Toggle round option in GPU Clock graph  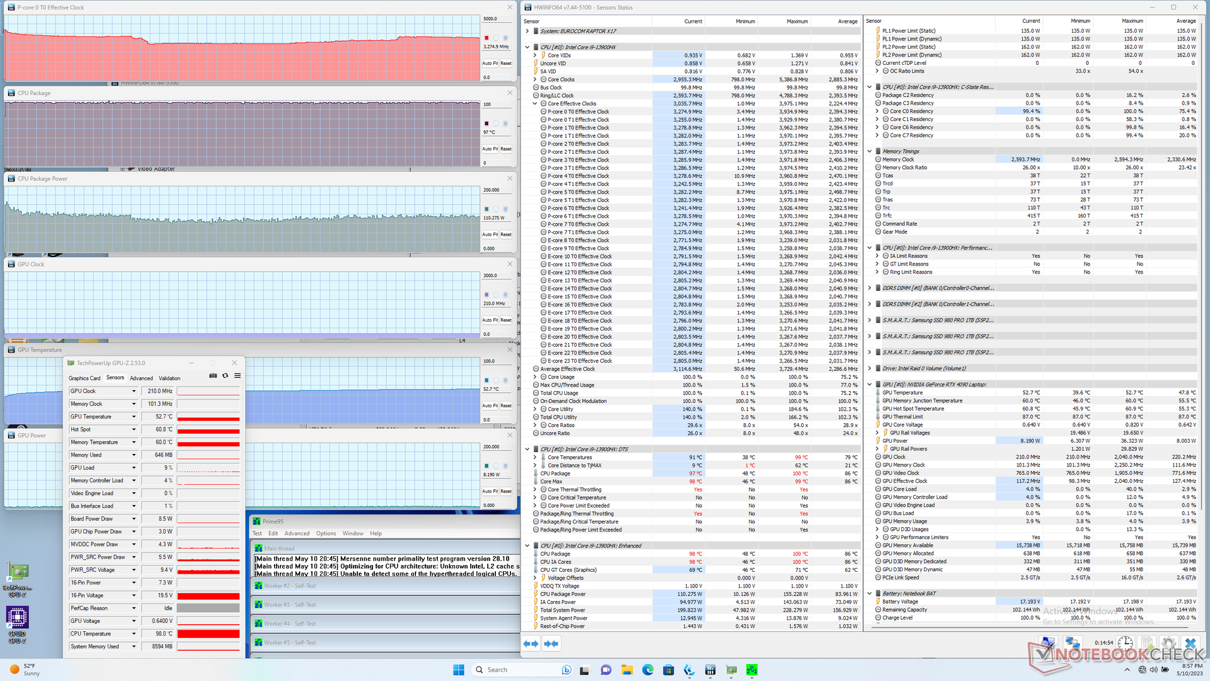(496, 294)
